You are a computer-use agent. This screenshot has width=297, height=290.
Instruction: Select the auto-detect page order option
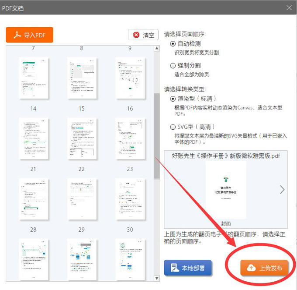coord(173,44)
